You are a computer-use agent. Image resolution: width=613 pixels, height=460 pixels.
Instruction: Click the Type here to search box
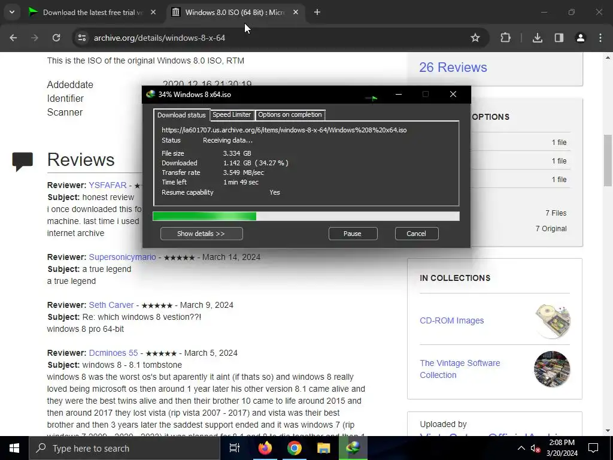click(125, 448)
